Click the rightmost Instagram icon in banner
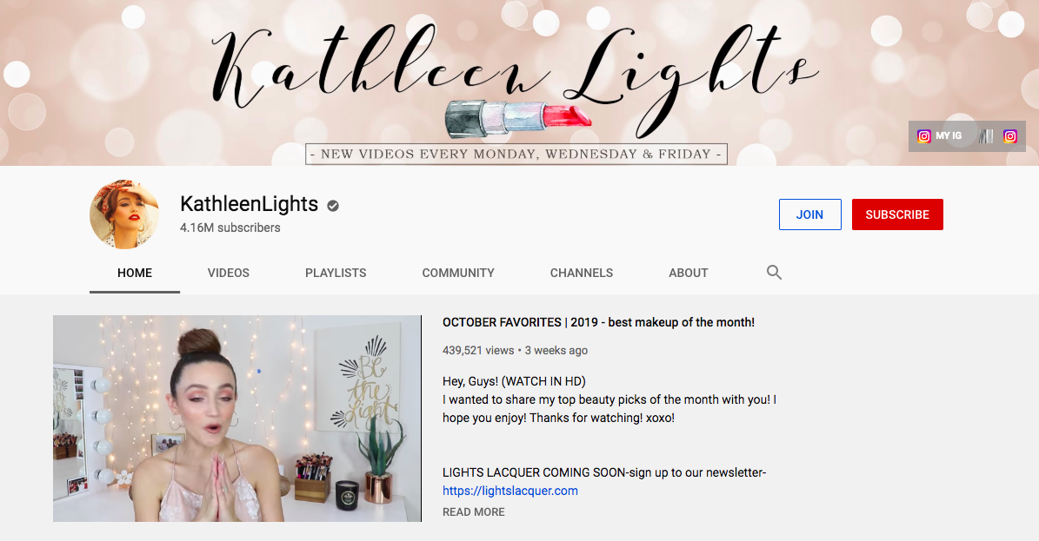Viewport: 1039px width, 541px height. pyautogui.click(x=1009, y=136)
